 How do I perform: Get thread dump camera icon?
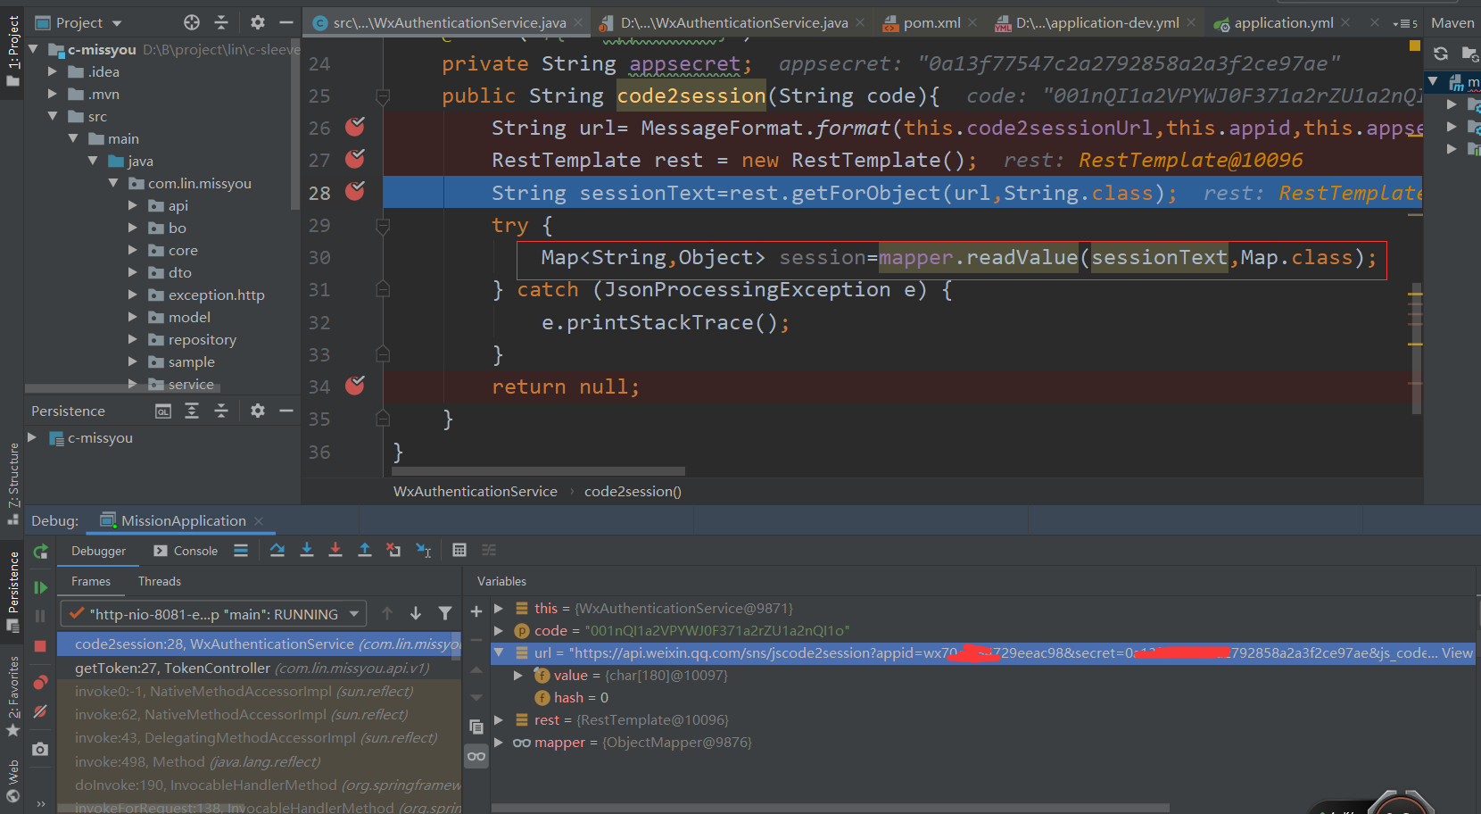40,749
